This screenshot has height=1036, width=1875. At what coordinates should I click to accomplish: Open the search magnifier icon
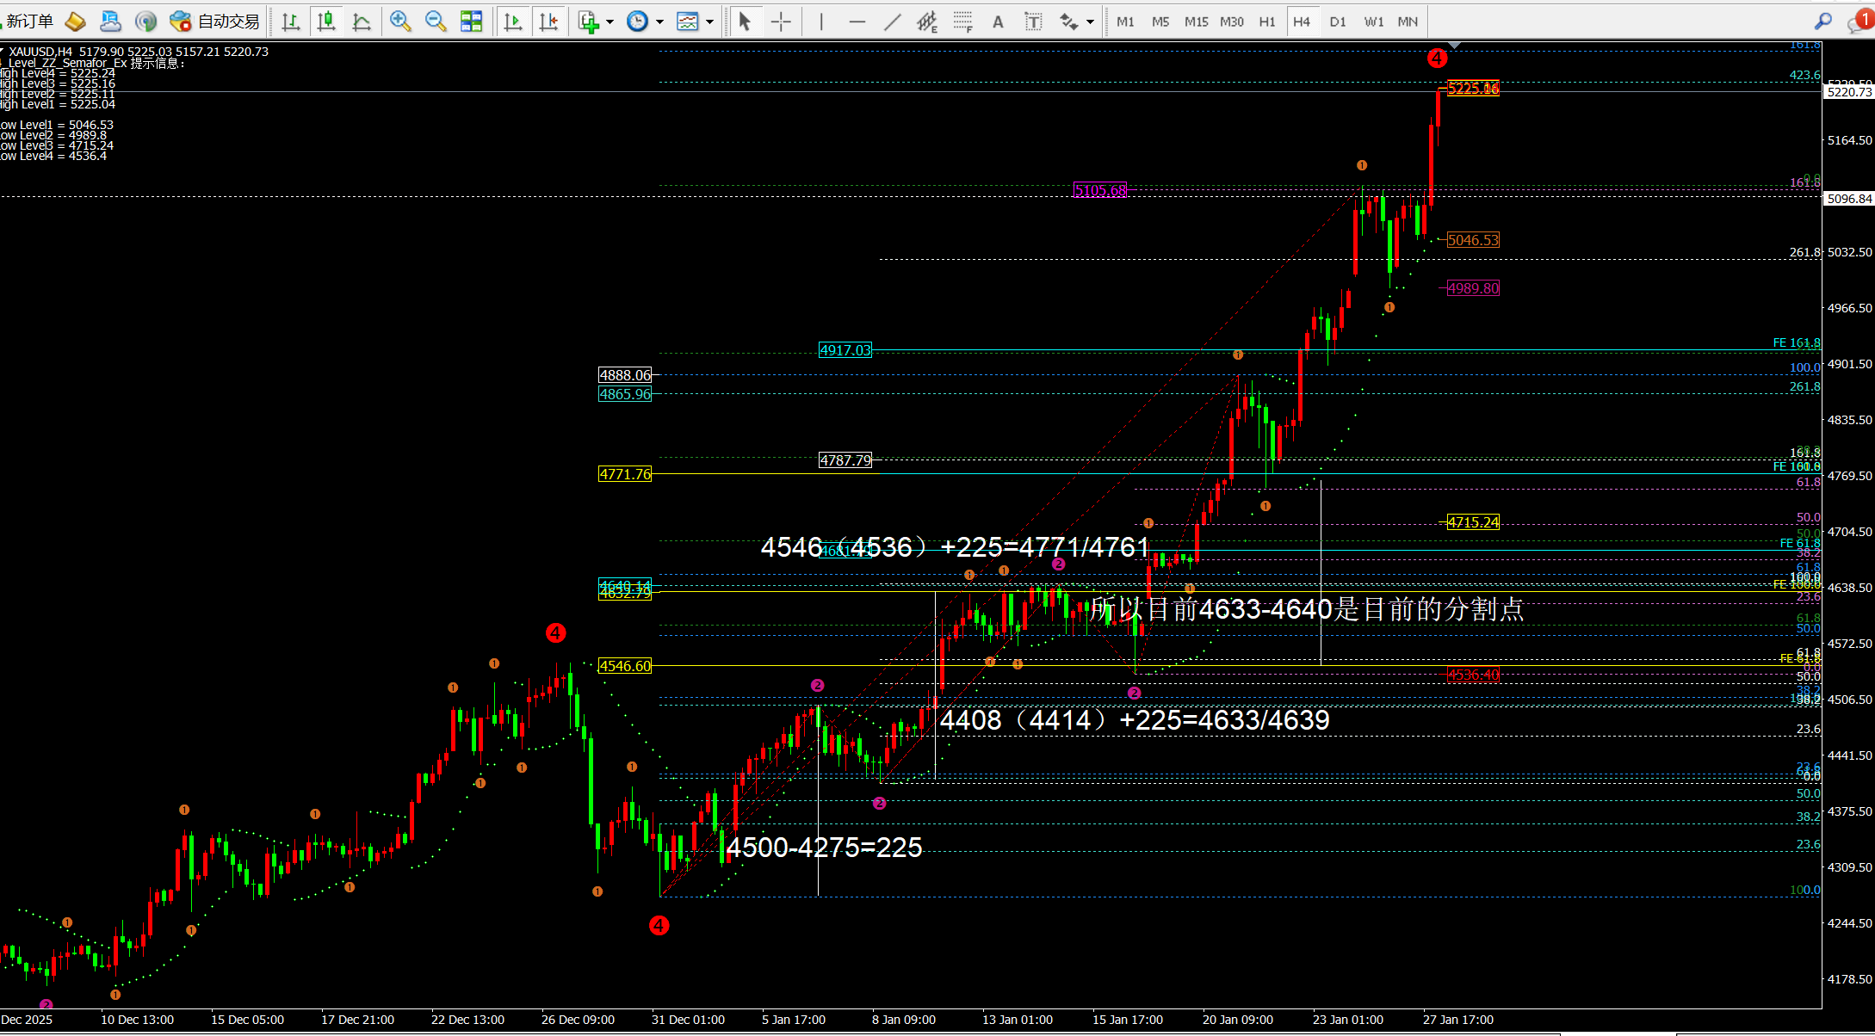pyautogui.click(x=1823, y=22)
